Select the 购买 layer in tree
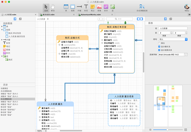 (9, 60)
